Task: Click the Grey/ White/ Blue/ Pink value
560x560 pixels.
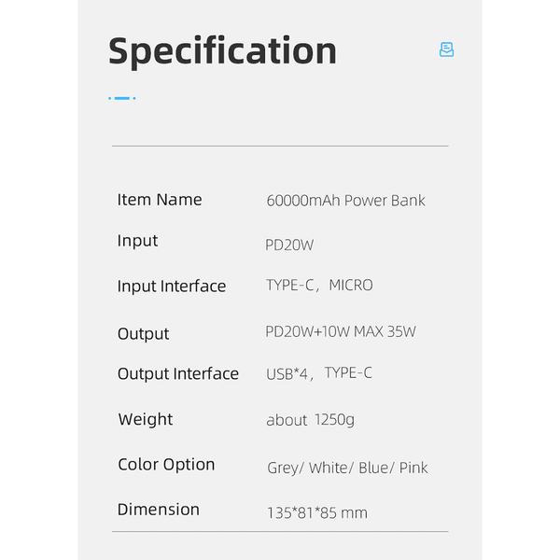Action: coord(347,468)
